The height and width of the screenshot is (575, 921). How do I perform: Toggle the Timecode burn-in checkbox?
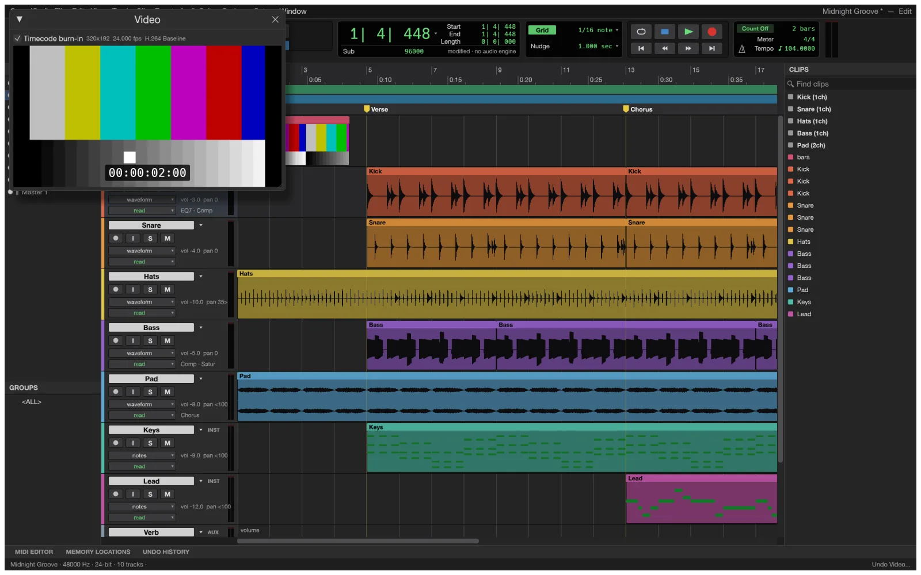pos(17,39)
